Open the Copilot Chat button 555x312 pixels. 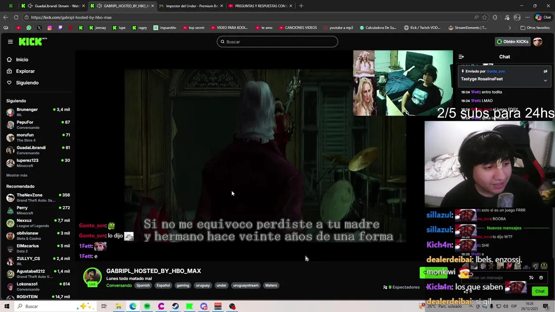(x=543, y=17)
